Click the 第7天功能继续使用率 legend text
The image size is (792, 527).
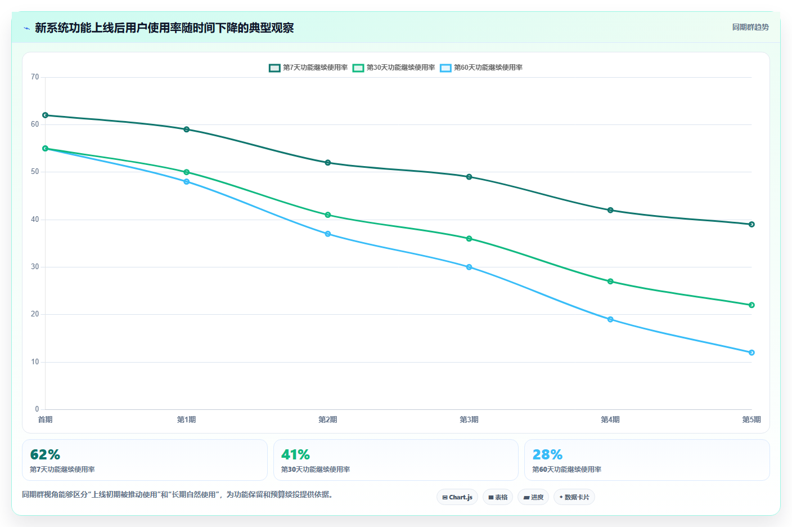(x=315, y=68)
